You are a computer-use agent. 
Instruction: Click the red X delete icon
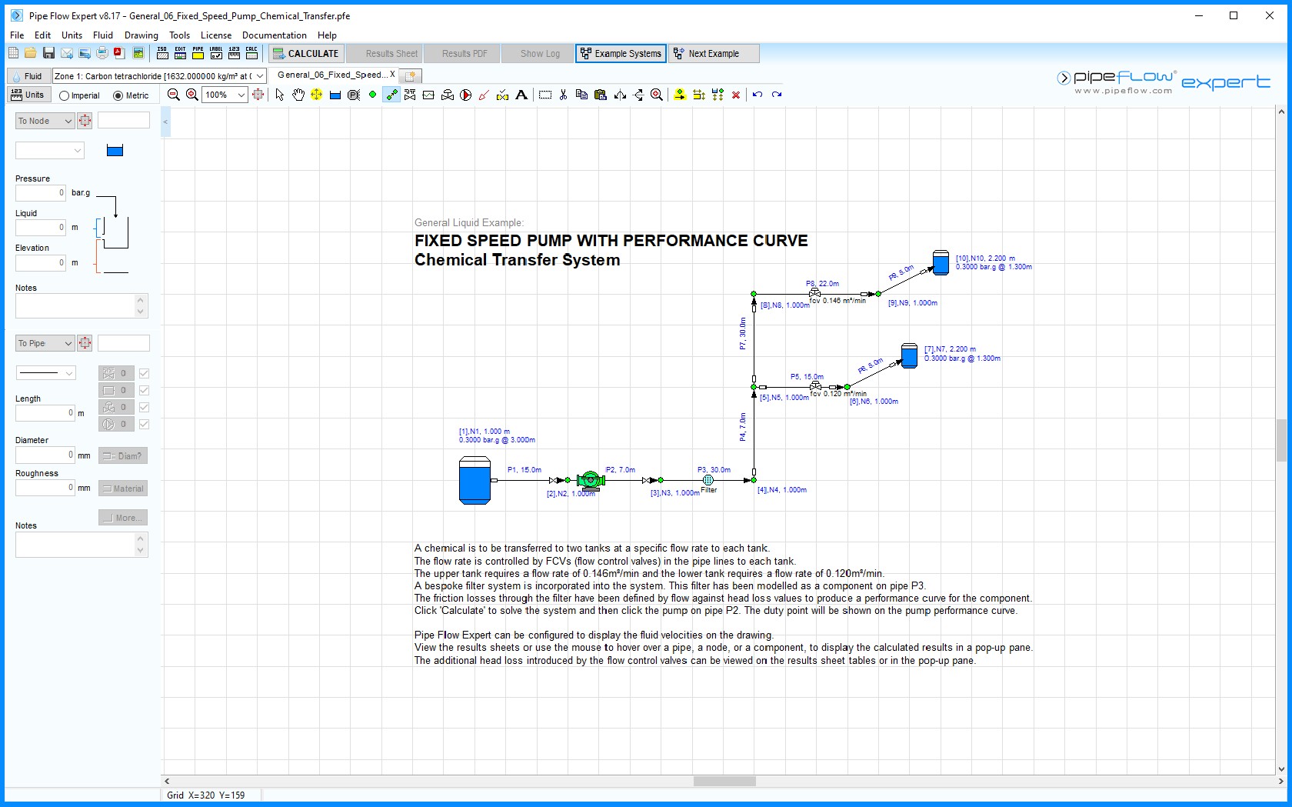click(x=736, y=95)
